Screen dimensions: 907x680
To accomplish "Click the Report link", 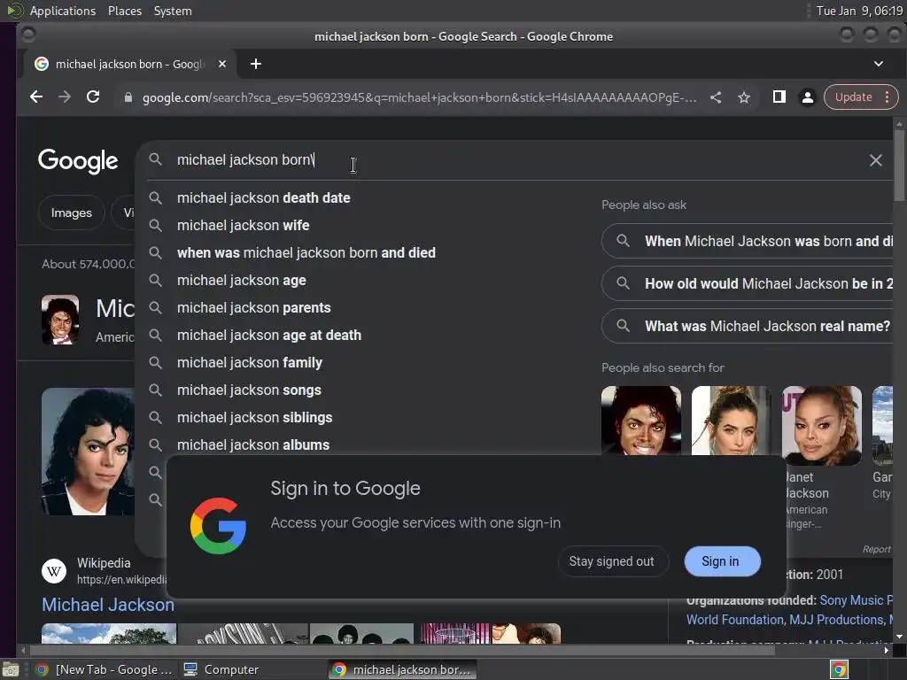I will (x=877, y=549).
